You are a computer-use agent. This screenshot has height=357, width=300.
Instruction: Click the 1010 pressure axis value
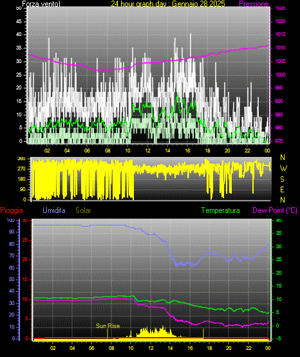click(281, 48)
